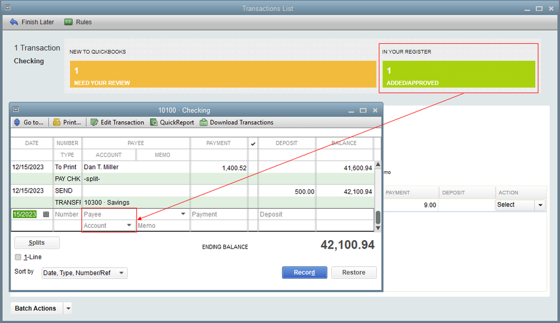Expand the Account dropdown arrow
This screenshot has width=560, height=323.
(x=129, y=225)
